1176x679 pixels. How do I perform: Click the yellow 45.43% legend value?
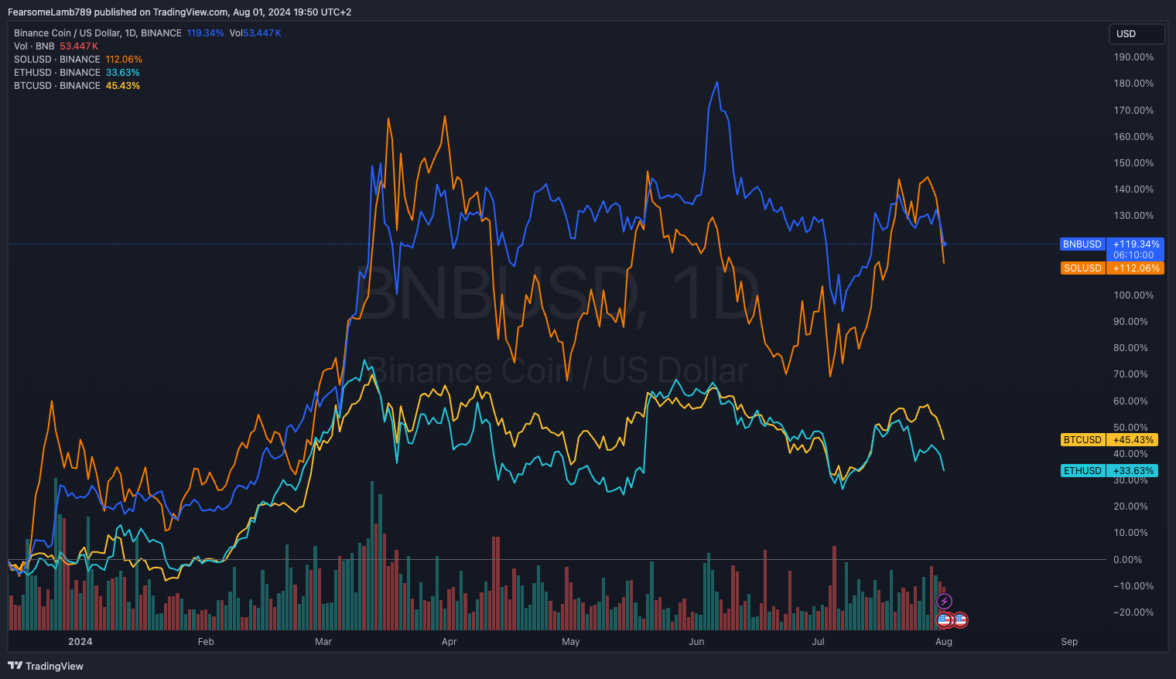click(123, 86)
